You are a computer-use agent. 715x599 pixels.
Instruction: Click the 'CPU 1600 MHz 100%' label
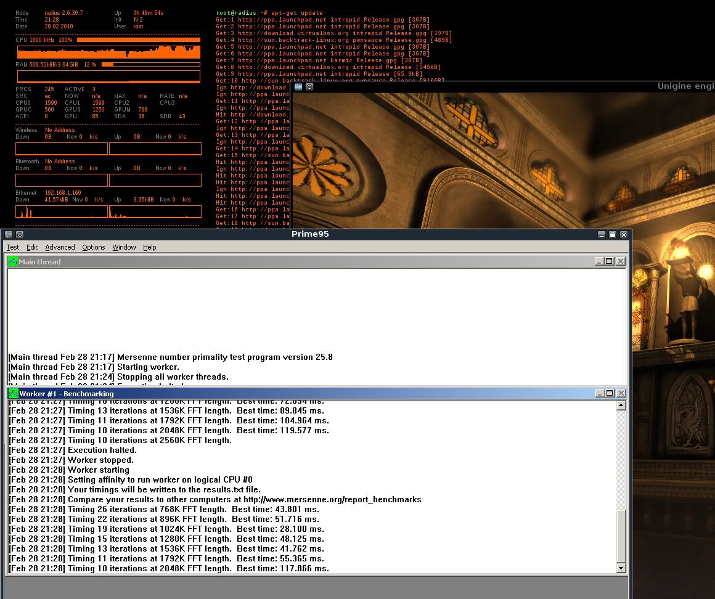pos(44,40)
